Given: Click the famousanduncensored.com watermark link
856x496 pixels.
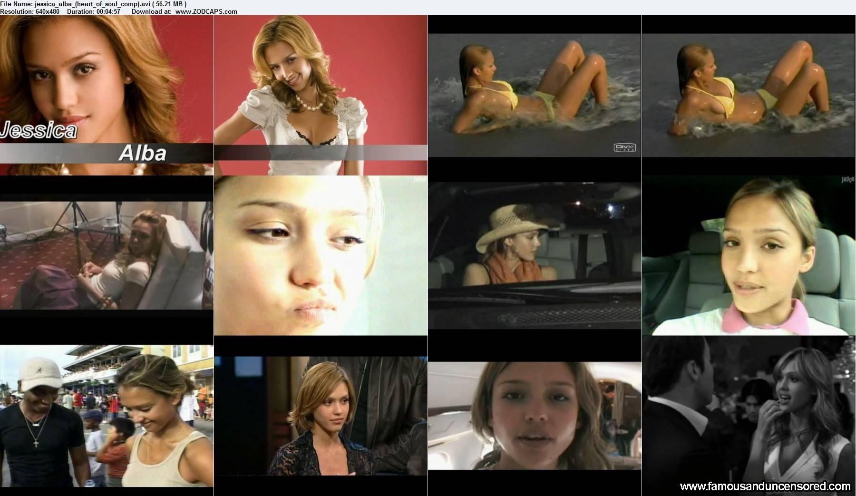Looking at the screenshot, I should coord(765,486).
